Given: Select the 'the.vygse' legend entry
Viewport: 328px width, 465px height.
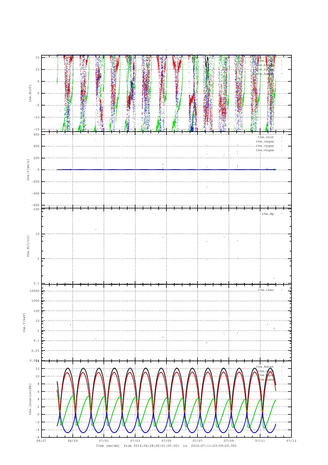Looking at the screenshot, I should (x=265, y=146).
